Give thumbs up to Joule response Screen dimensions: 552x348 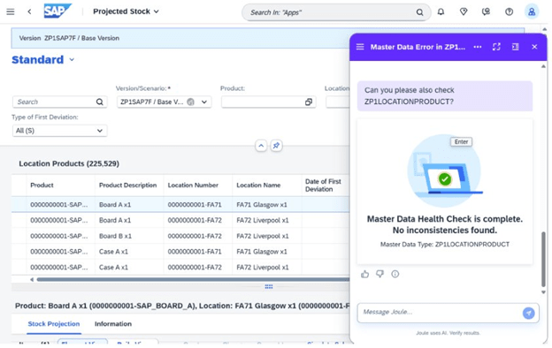pyautogui.click(x=364, y=274)
